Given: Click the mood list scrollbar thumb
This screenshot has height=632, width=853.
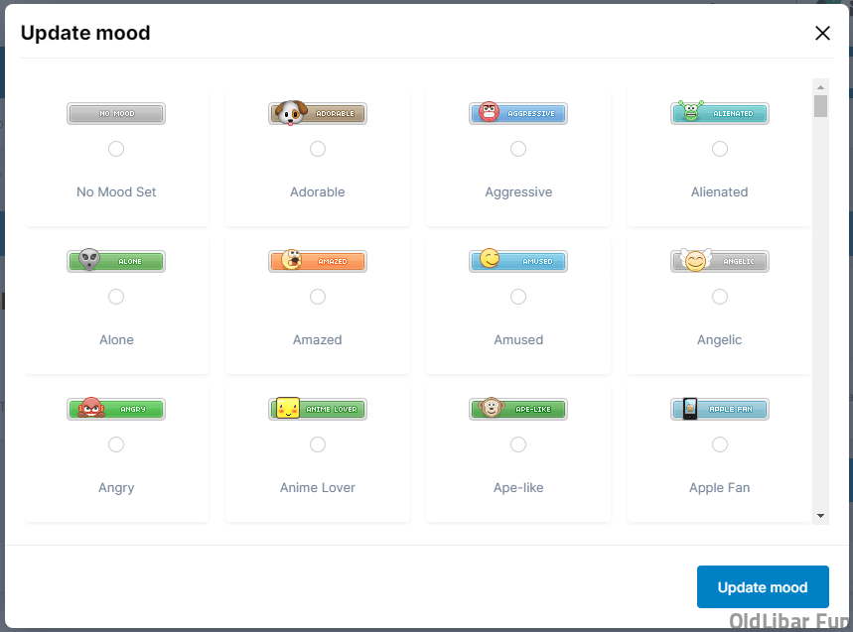Looking at the screenshot, I should [x=820, y=106].
